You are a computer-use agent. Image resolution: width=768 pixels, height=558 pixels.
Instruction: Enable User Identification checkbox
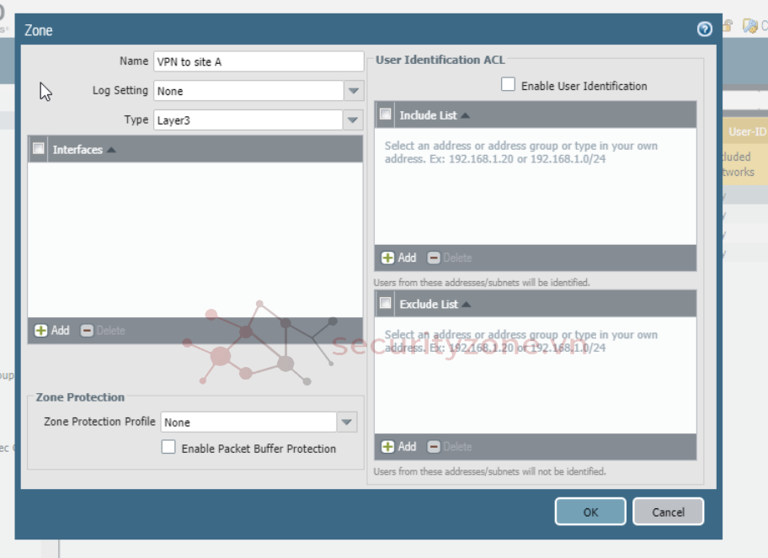[x=508, y=85]
